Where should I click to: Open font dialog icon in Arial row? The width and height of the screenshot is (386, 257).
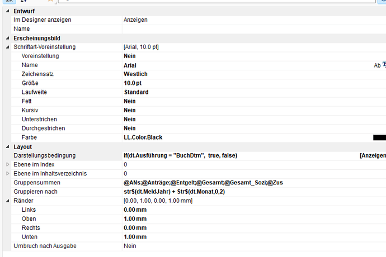(384, 65)
